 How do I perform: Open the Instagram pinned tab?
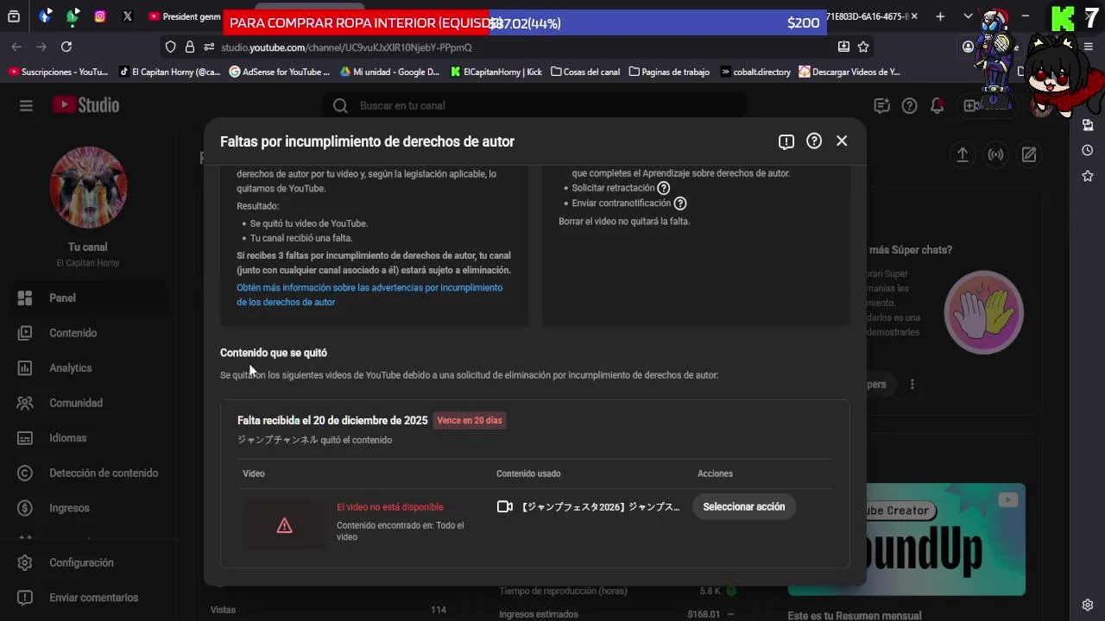[100, 16]
